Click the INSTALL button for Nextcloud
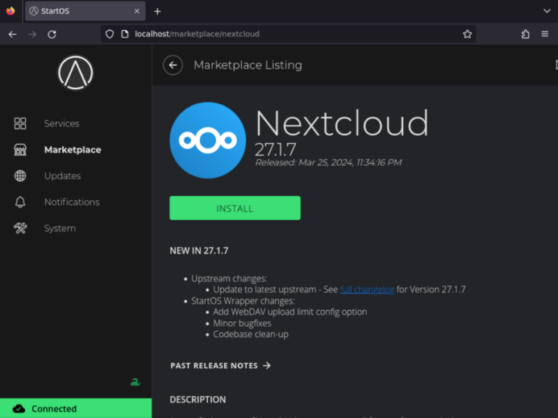The height and width of the screenshot is (418, 558). coord(235,208)
